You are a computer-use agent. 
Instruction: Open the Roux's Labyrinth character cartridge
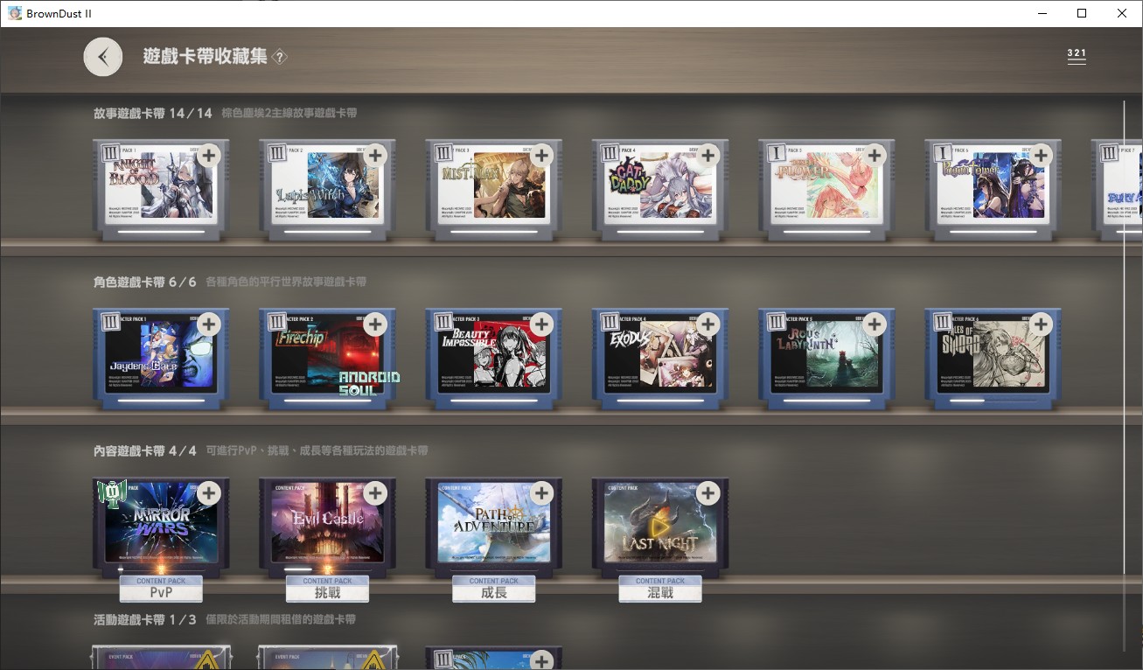[826, 359]
